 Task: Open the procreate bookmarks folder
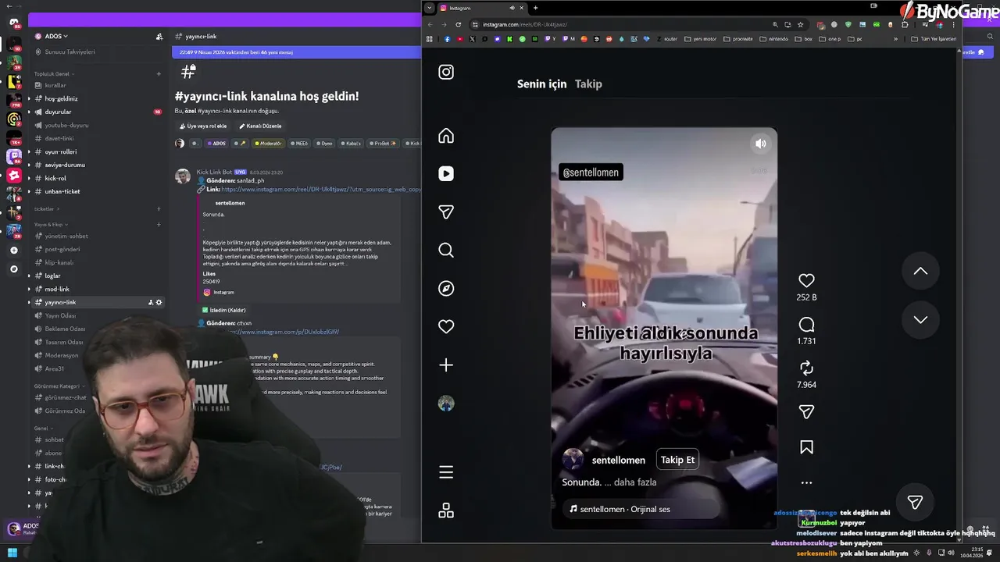738,39
